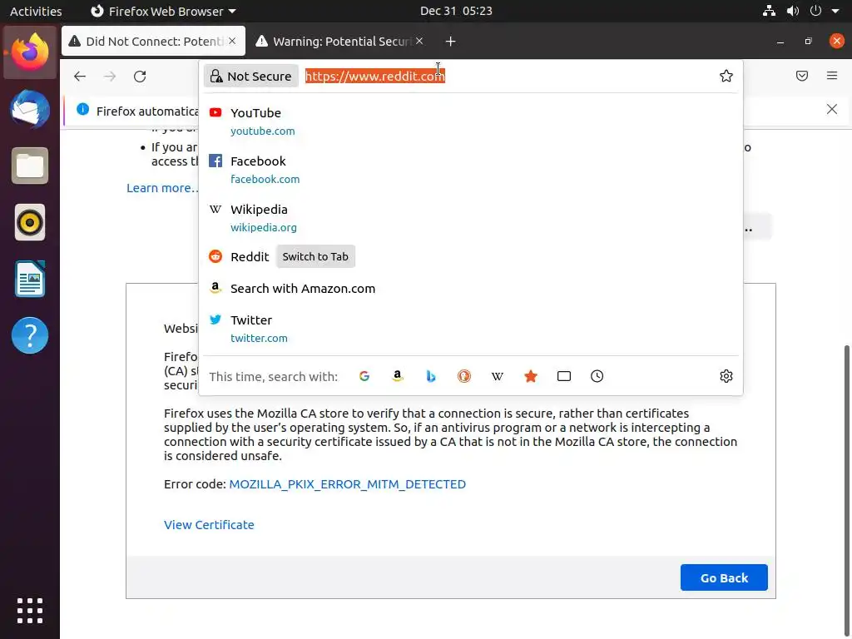852x639 pixels.
Task: Search bookmarks with the star icon
Action: click(531, 376)
